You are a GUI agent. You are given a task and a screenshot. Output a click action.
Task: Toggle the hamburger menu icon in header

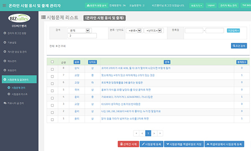[4, 5]
